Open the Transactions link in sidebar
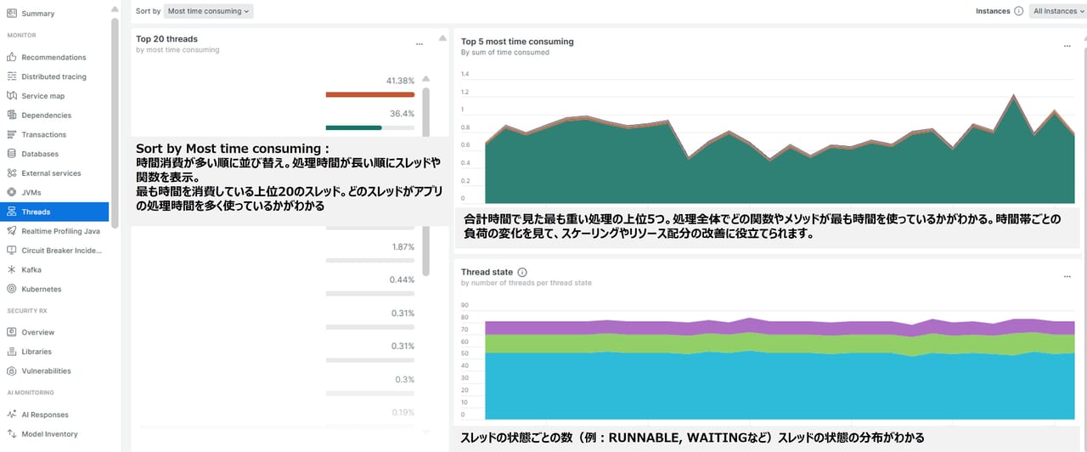The image size is (1087, 452). click(x=43, y=134)
